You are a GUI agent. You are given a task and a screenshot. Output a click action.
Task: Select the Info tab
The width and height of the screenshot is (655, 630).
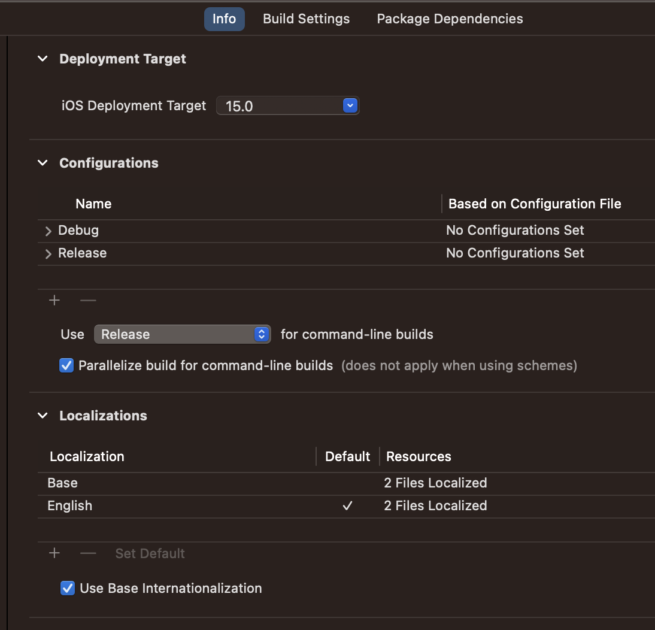coord(224,19)
